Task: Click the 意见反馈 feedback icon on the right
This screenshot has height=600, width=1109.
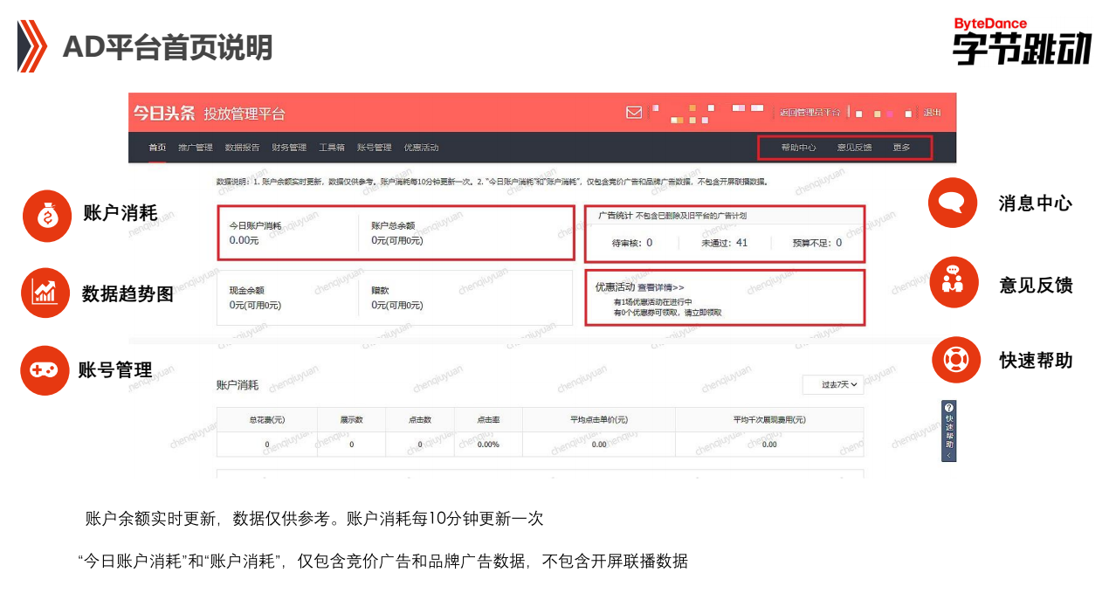Action: (953, 281)
